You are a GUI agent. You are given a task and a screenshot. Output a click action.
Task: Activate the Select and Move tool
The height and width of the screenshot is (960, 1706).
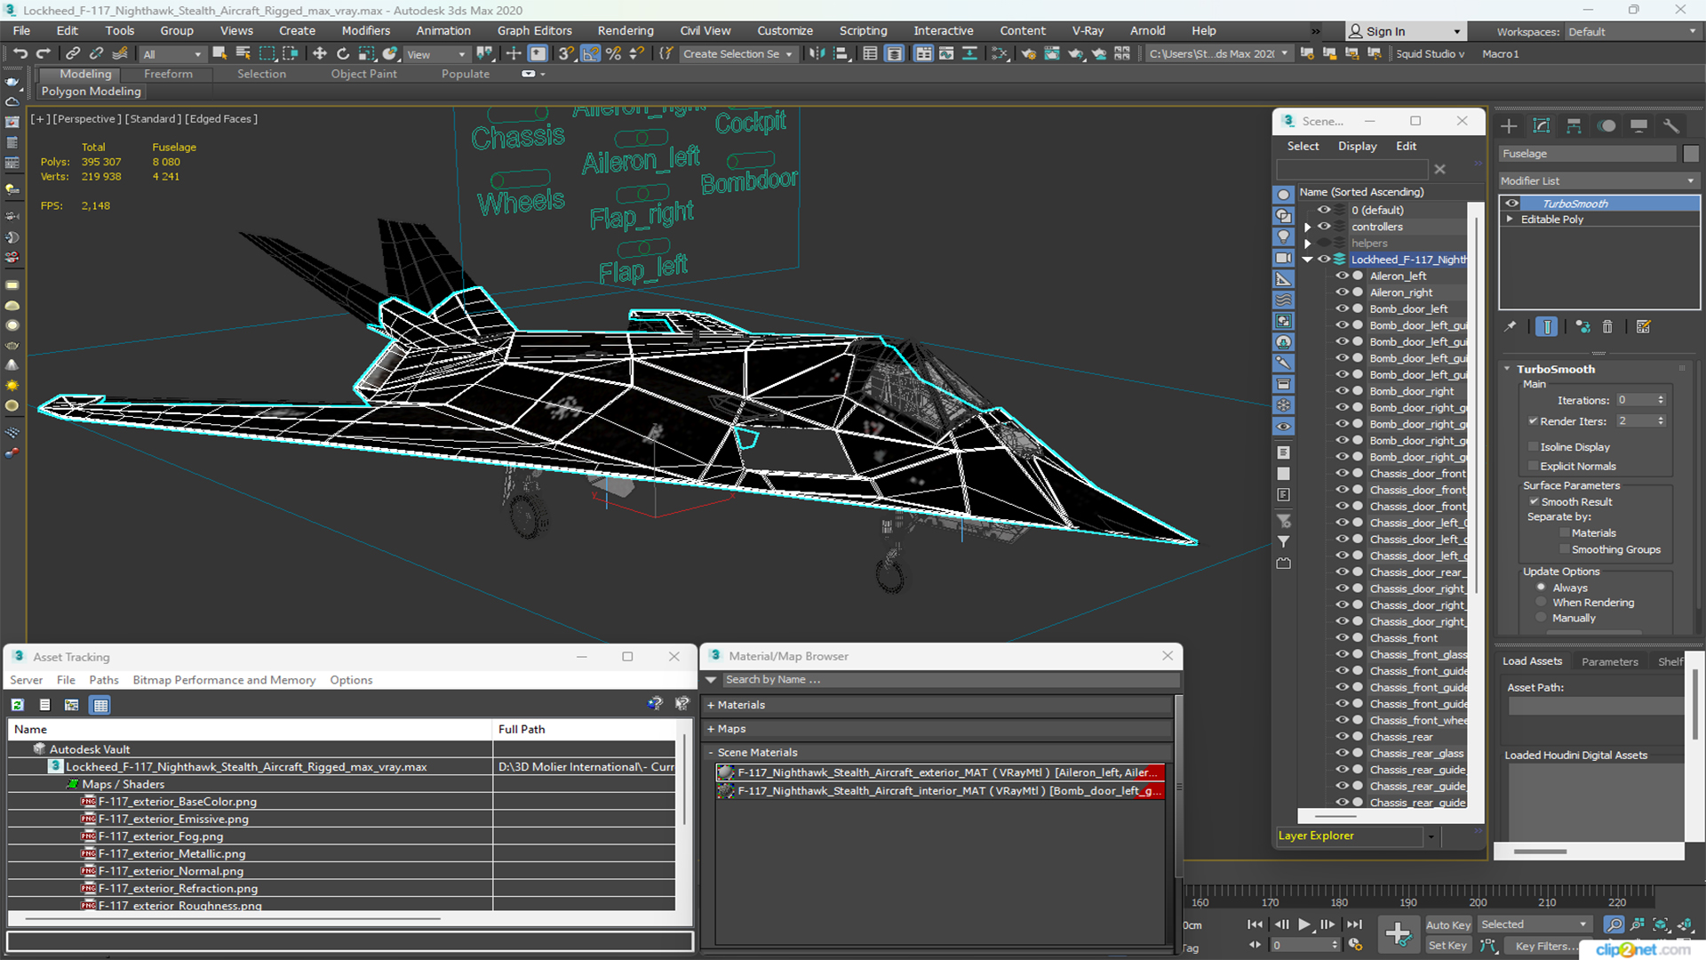point(319,54)
